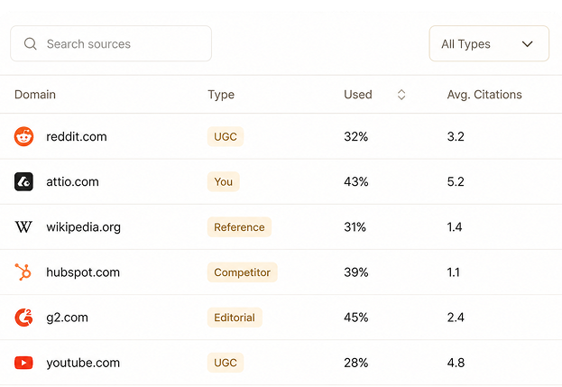
Task: Click the Reddit logo icon
Action: pyautogui.click(x=23, y=136)
